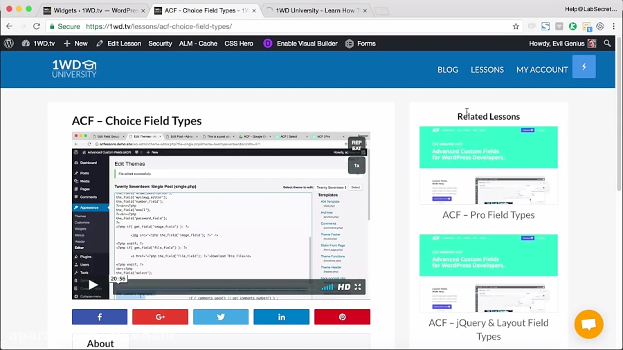Share lesson on Facebook

click(100, 317)
